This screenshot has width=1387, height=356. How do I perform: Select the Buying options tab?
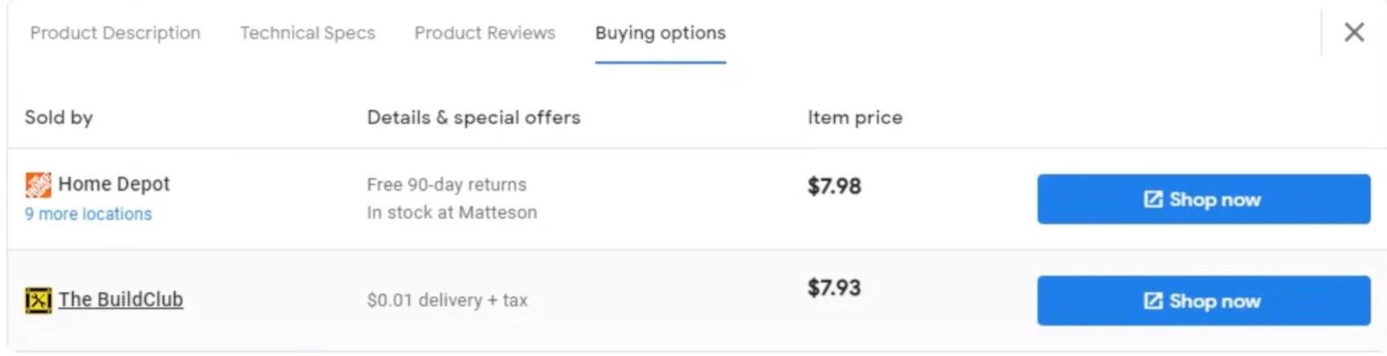point(661,33)
